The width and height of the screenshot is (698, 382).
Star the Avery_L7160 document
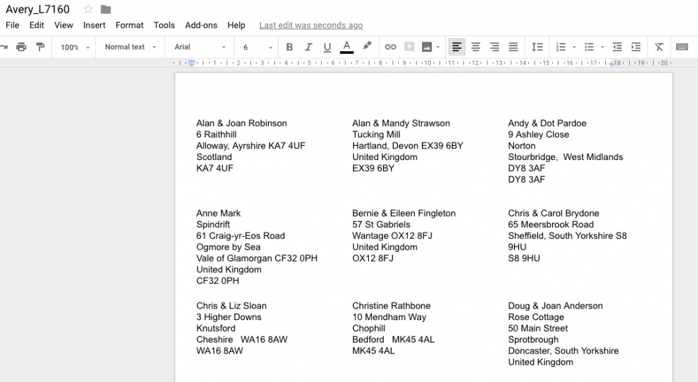pyautogui.click(x=88, y=9)
